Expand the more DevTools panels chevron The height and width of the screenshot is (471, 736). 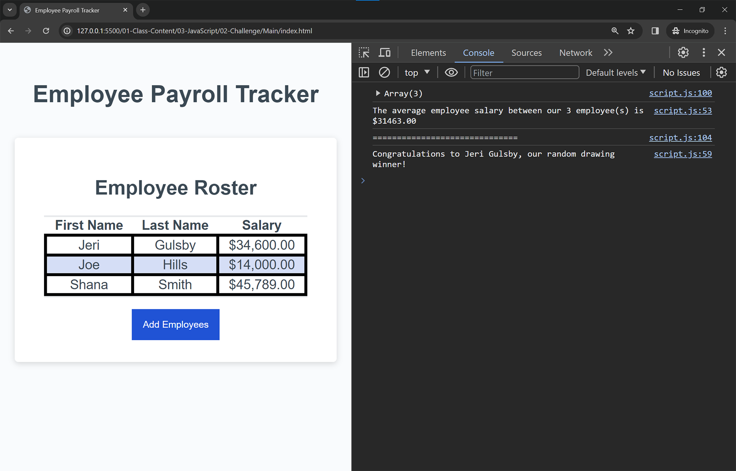coord(608,53)
